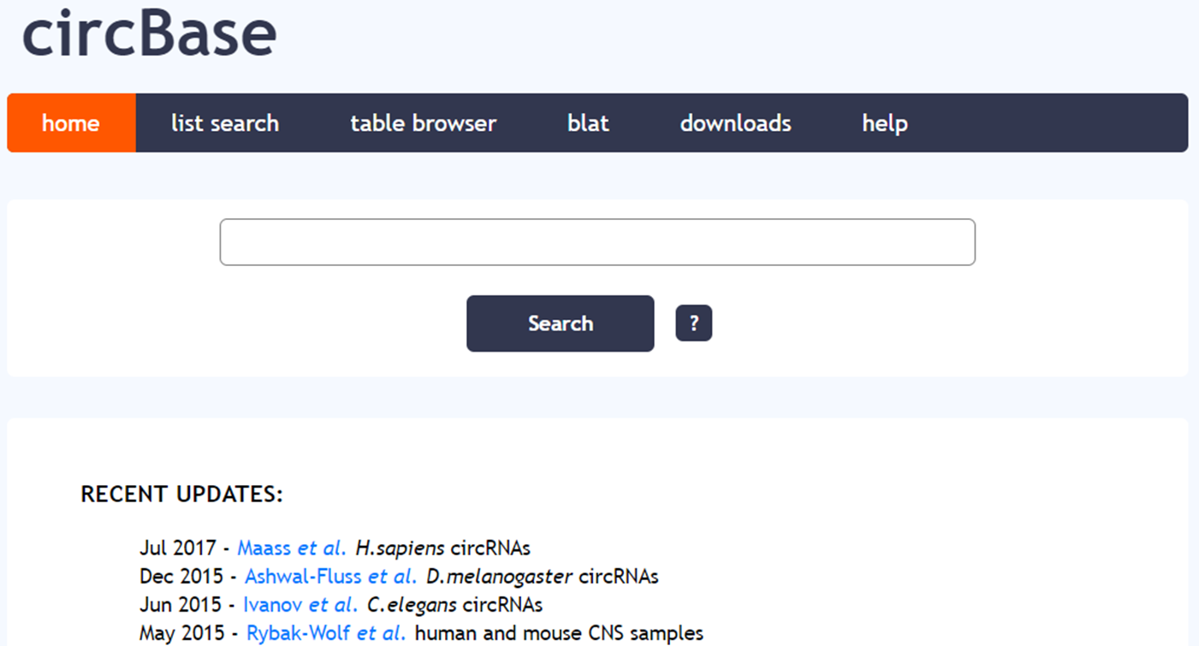Image resolution: width=1199 pixels, height=646 pixels.
Task: Select 'C.elegans circRNAs' text
Action: (x=454, y=605)
